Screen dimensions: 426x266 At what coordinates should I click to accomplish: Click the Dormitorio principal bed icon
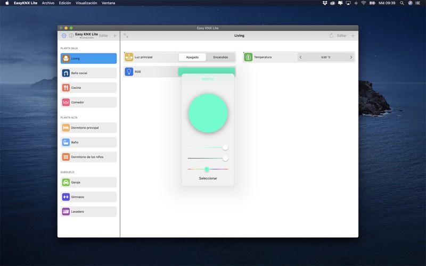tap(65, 128)
